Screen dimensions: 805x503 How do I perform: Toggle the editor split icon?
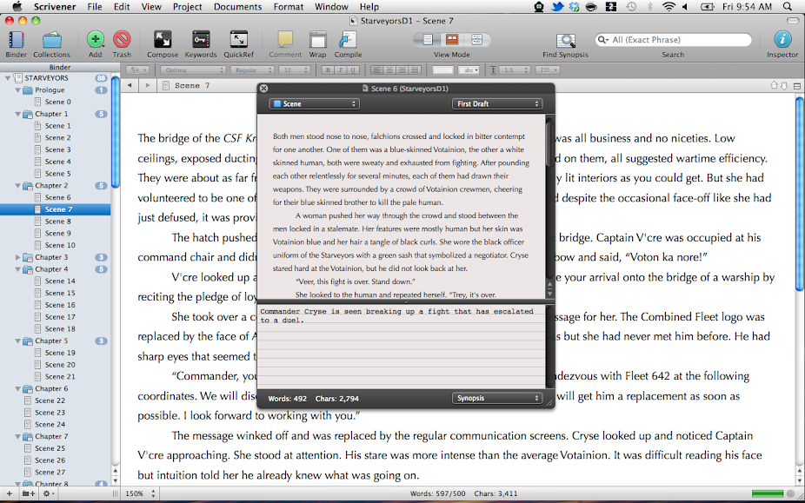click(x=797, y=86)
